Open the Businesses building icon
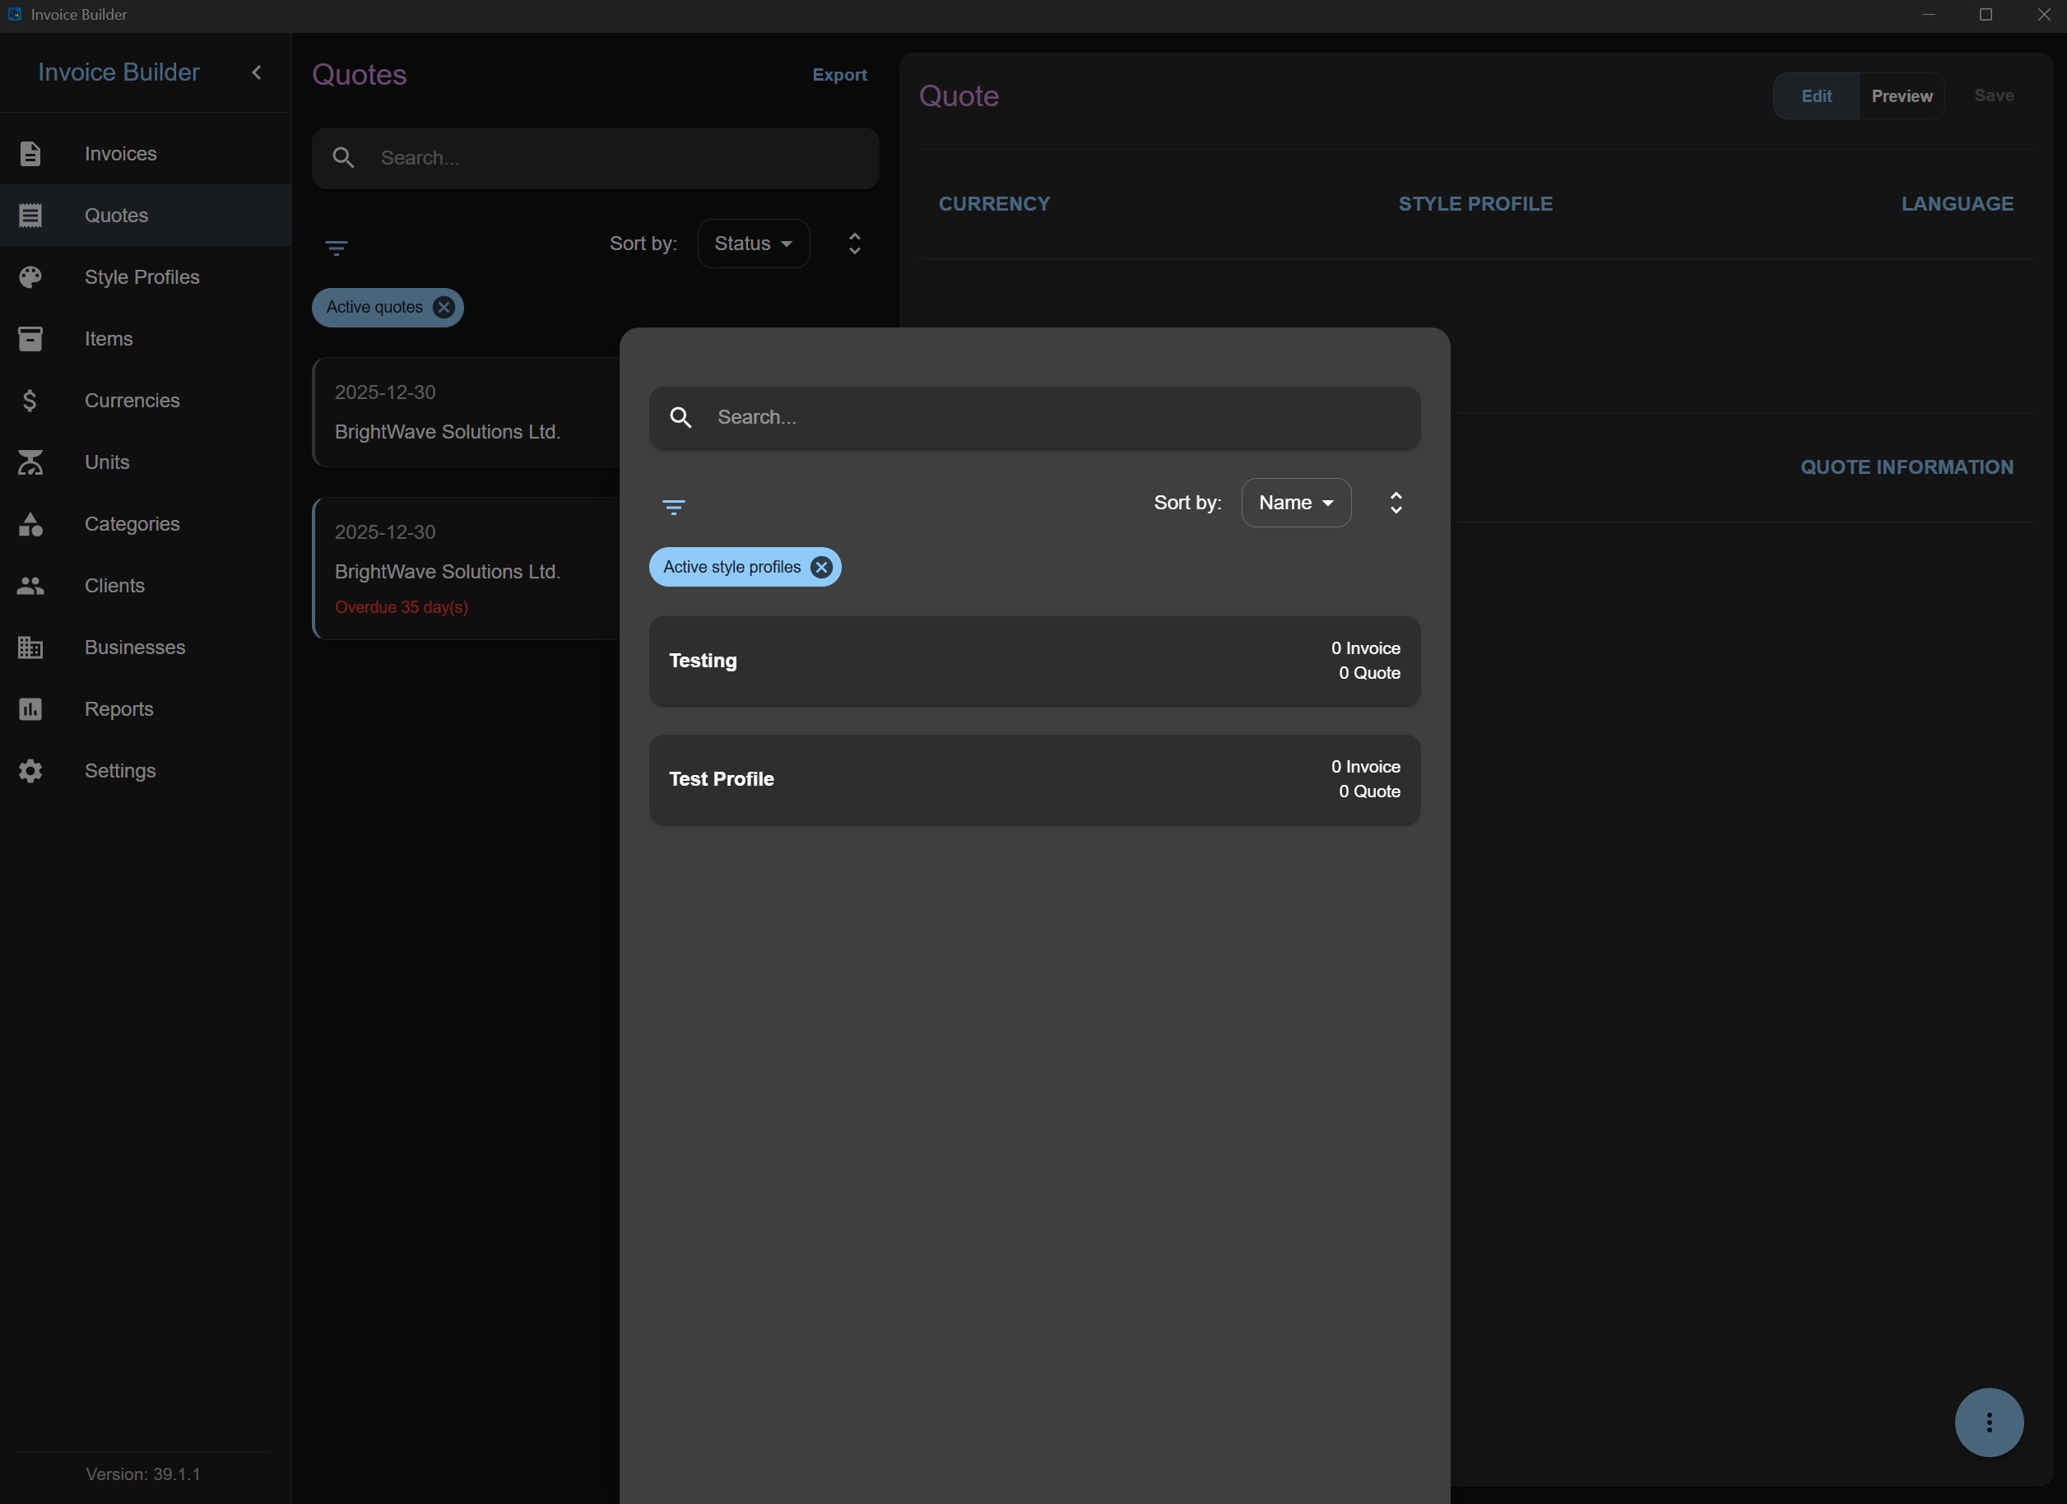 (30, 648)
